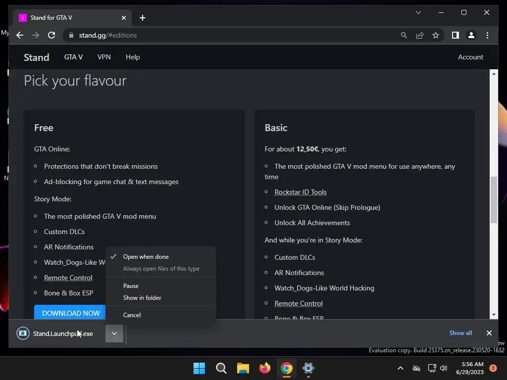The width and height of the screenshot is (507, 380).
Task: Open Chrome profile avatar
Action: click(x=471, y=35)
